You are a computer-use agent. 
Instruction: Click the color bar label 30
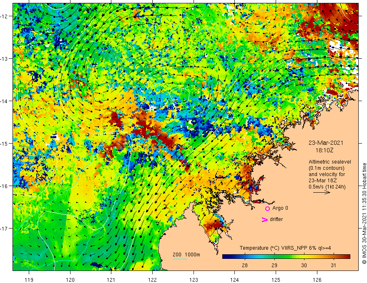(304, 265)
